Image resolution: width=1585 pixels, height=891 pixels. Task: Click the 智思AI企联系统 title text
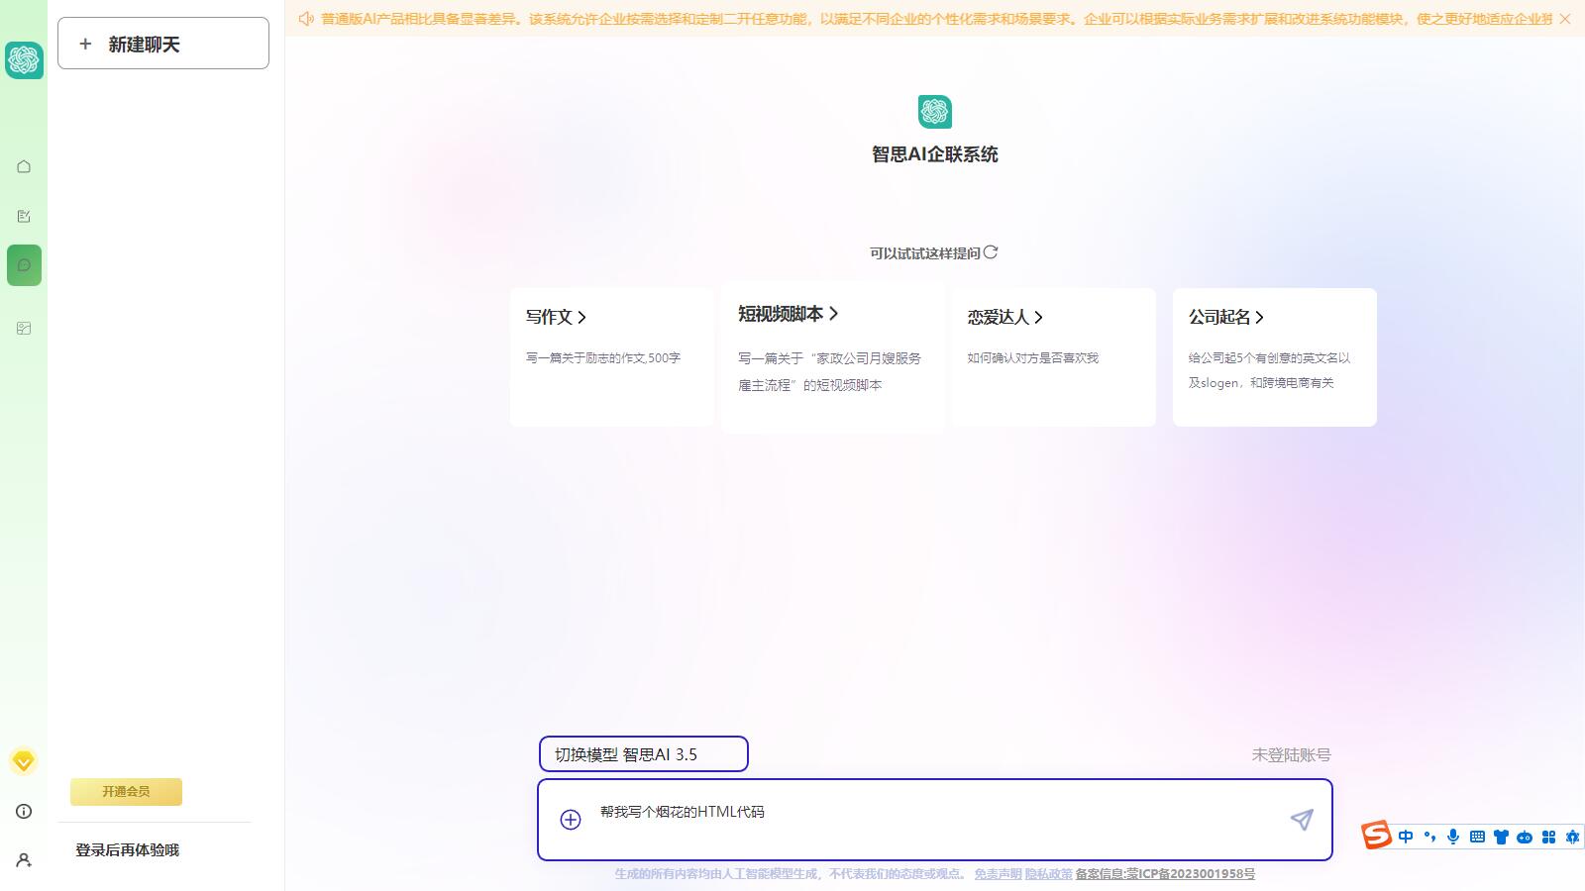coord(935,154)
